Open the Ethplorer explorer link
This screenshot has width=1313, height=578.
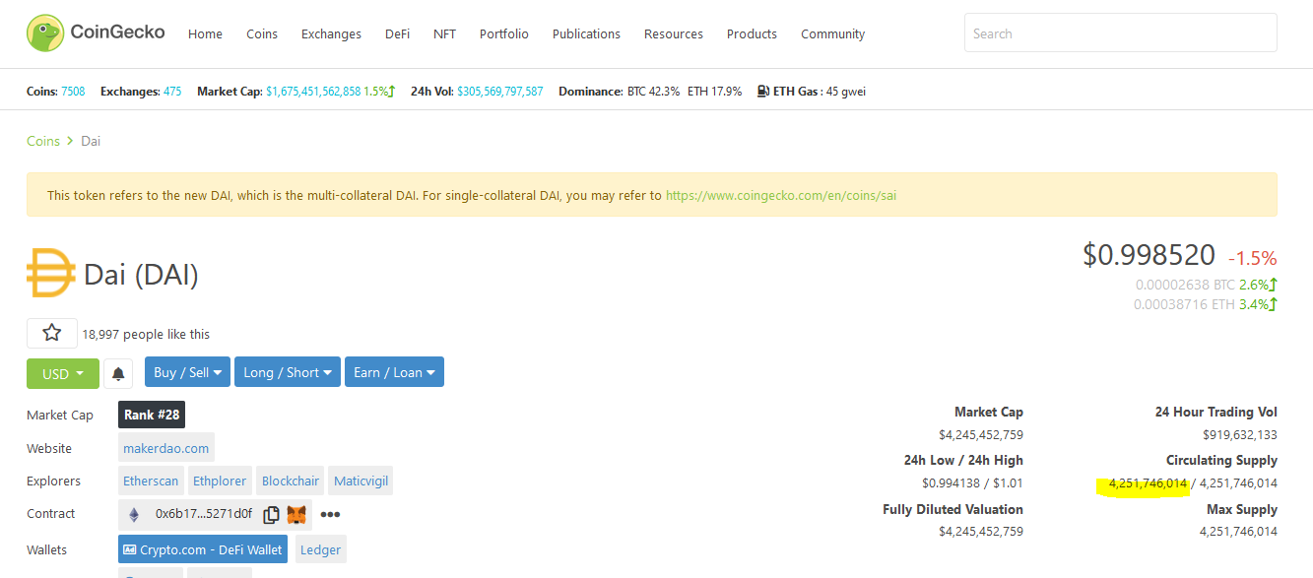220,481
